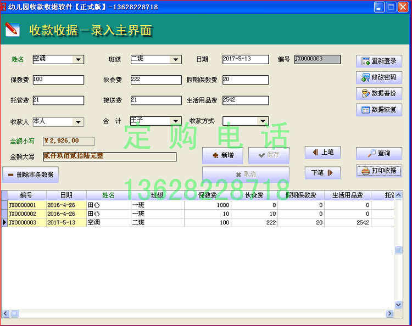Expand the 姓名 name dropdown
The width and height of the screenshot is (412, 326).
click(x=78, y=60)
